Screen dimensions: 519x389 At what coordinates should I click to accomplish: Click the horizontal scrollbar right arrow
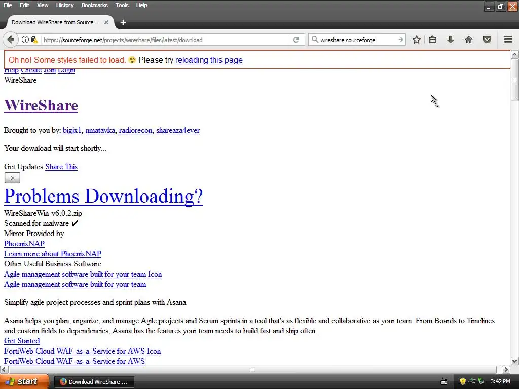(506, 369)
